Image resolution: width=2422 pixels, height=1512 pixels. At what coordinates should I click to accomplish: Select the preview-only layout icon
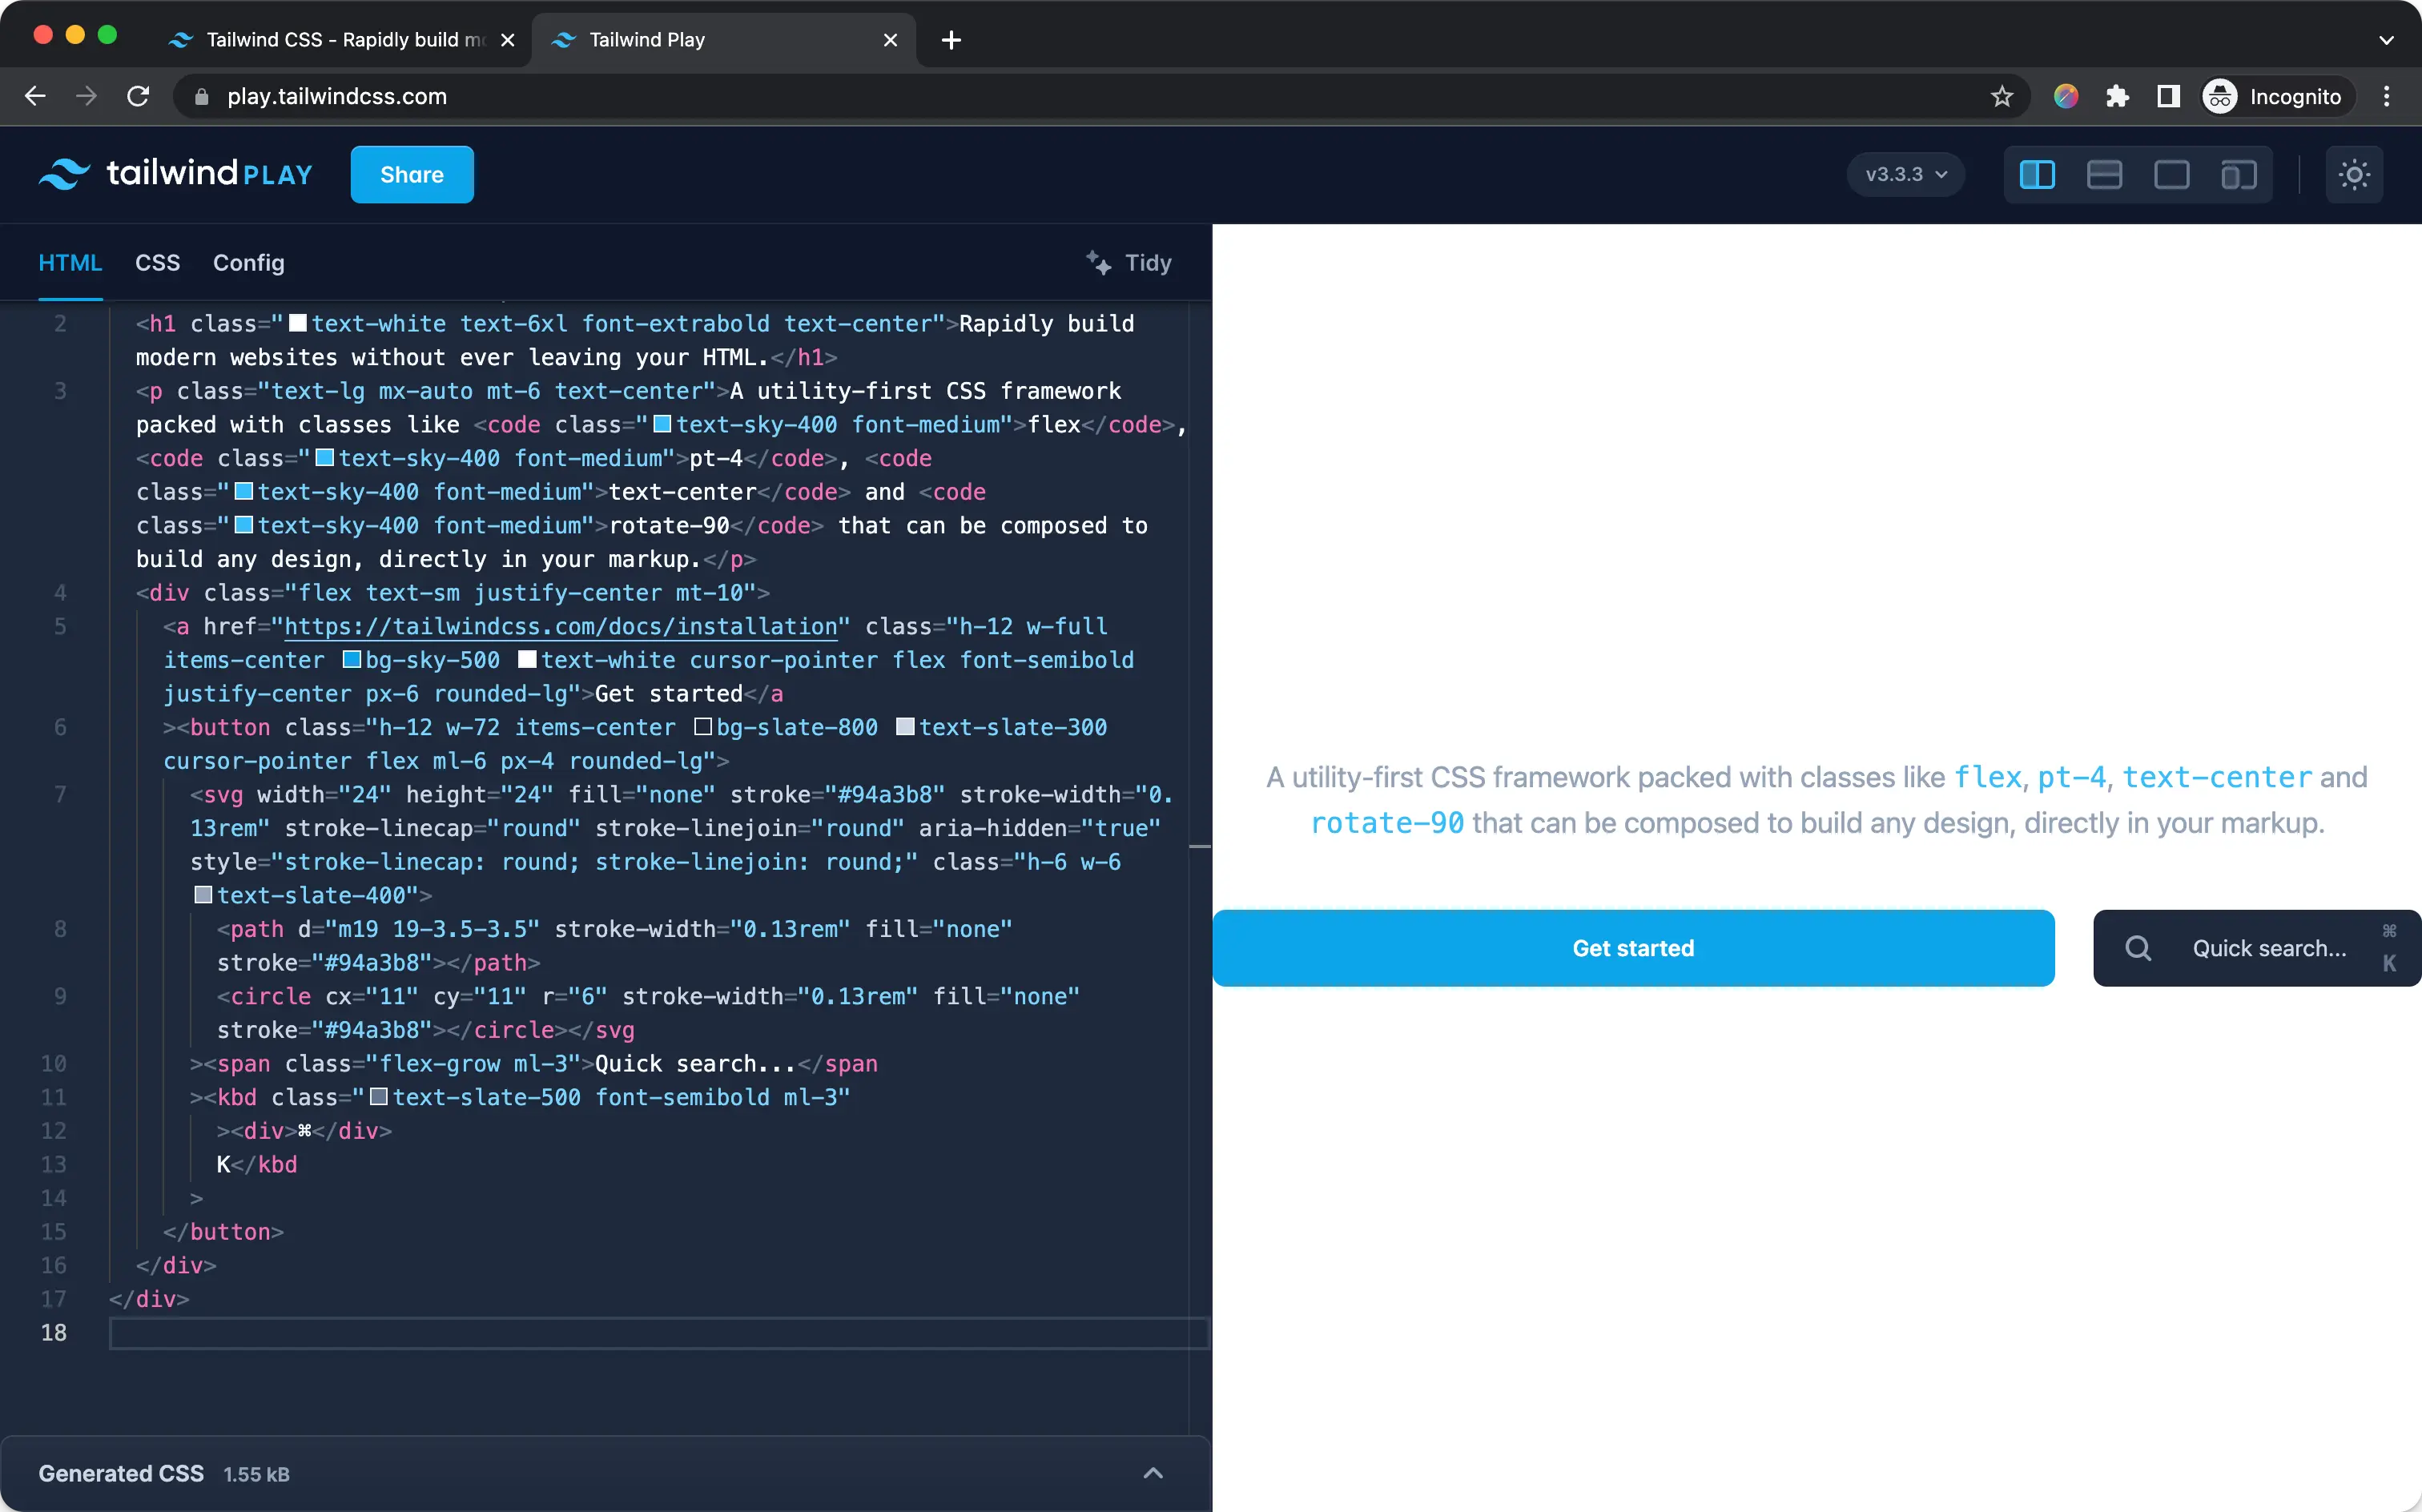tap(2171, 174)
